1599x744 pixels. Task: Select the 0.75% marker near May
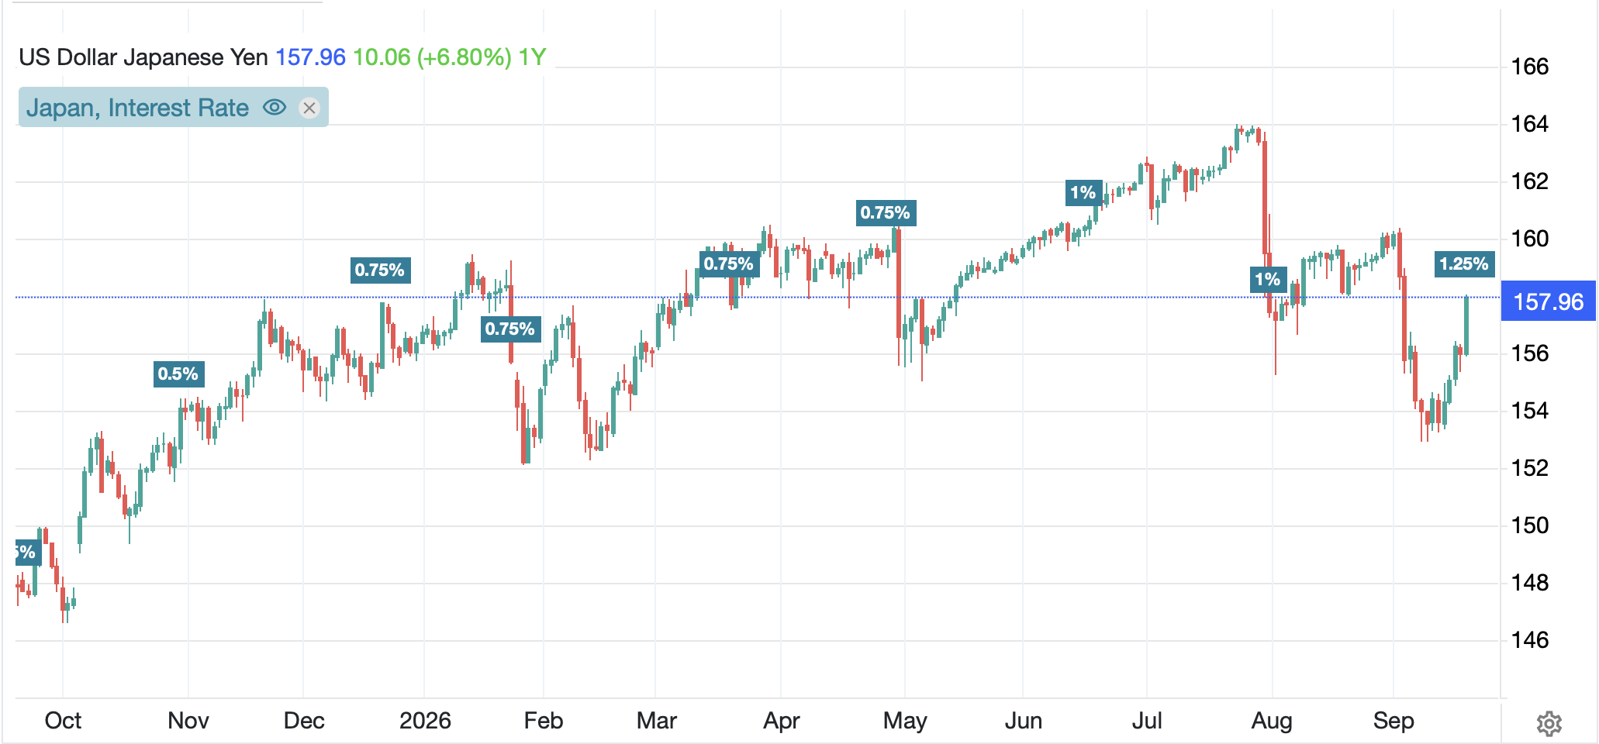click(x=886, y=212)
